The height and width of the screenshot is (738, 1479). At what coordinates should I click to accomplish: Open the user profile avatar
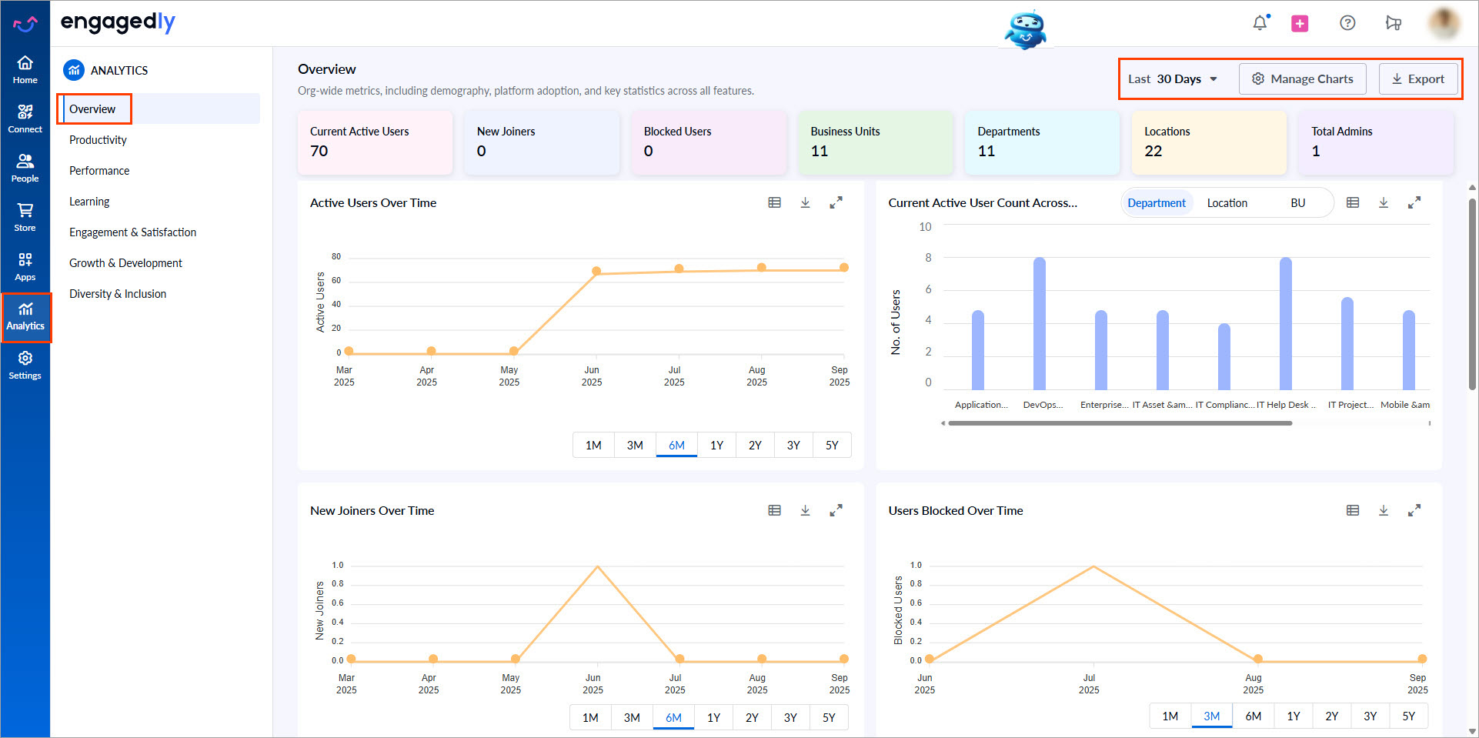(x=1444, y=23)
